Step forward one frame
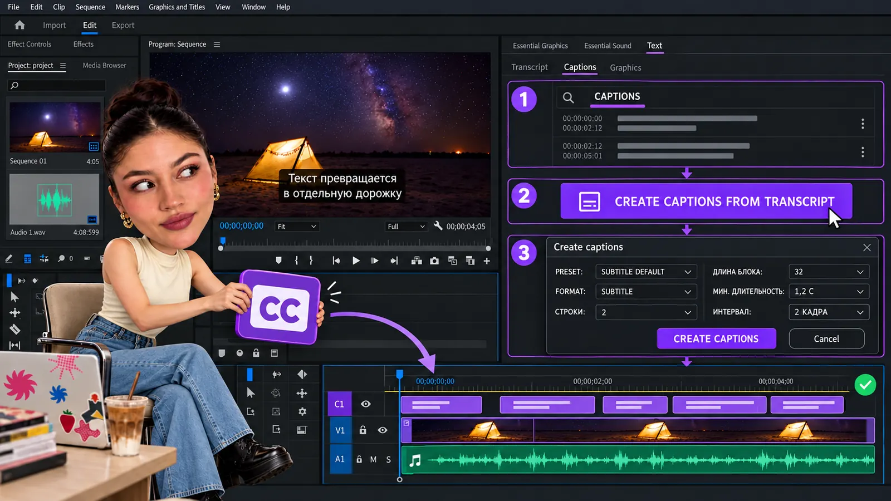Viewport: 891px width, 501px height. pyautogui.click(x=375, y=261)
